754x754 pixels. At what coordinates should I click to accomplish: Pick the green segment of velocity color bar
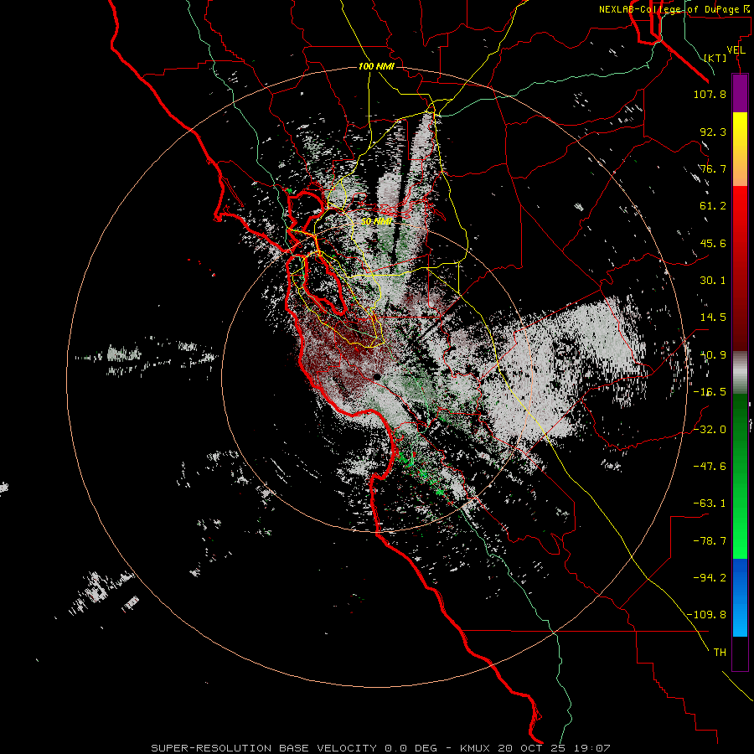click(740, 476)
